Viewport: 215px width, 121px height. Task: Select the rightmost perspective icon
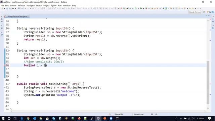pos(213,12)
